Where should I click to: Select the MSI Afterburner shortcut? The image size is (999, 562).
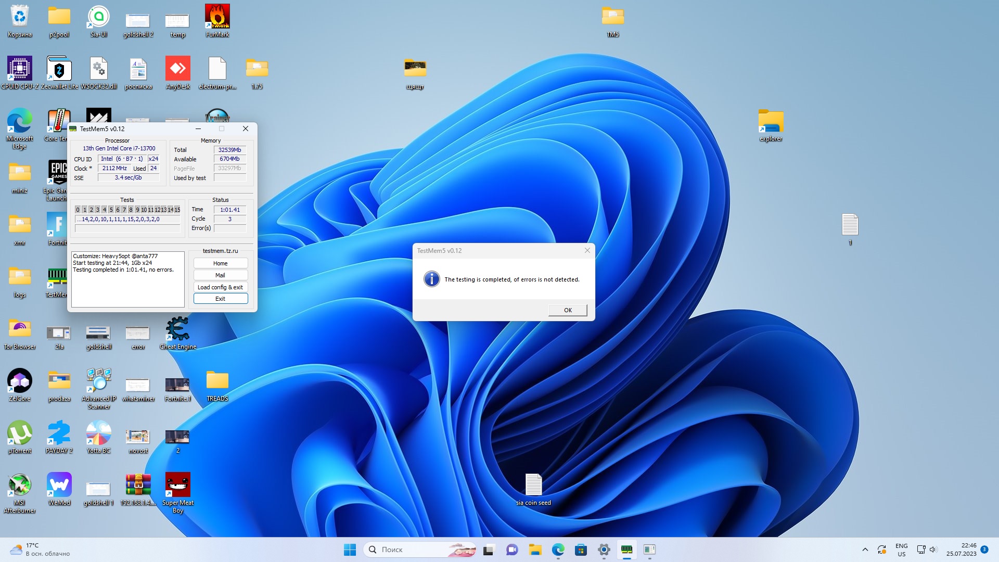point(20,487)
